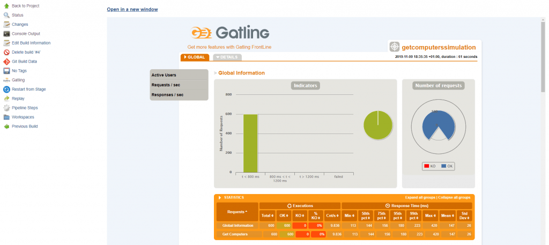Toggle the OK legend item
Viewport: 549px width, 245px height.
pos(447,167)
